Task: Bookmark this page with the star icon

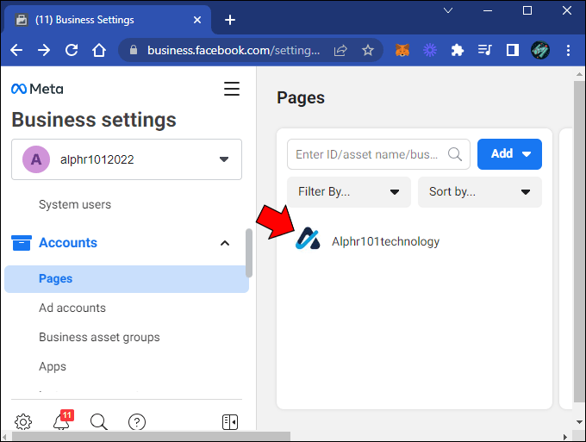Action: tap(368, 50)
